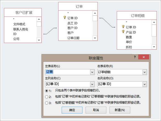The image size is (161, 121).
Task: Select 客户 field in 订单 table
Action: (x=70, y=33)
